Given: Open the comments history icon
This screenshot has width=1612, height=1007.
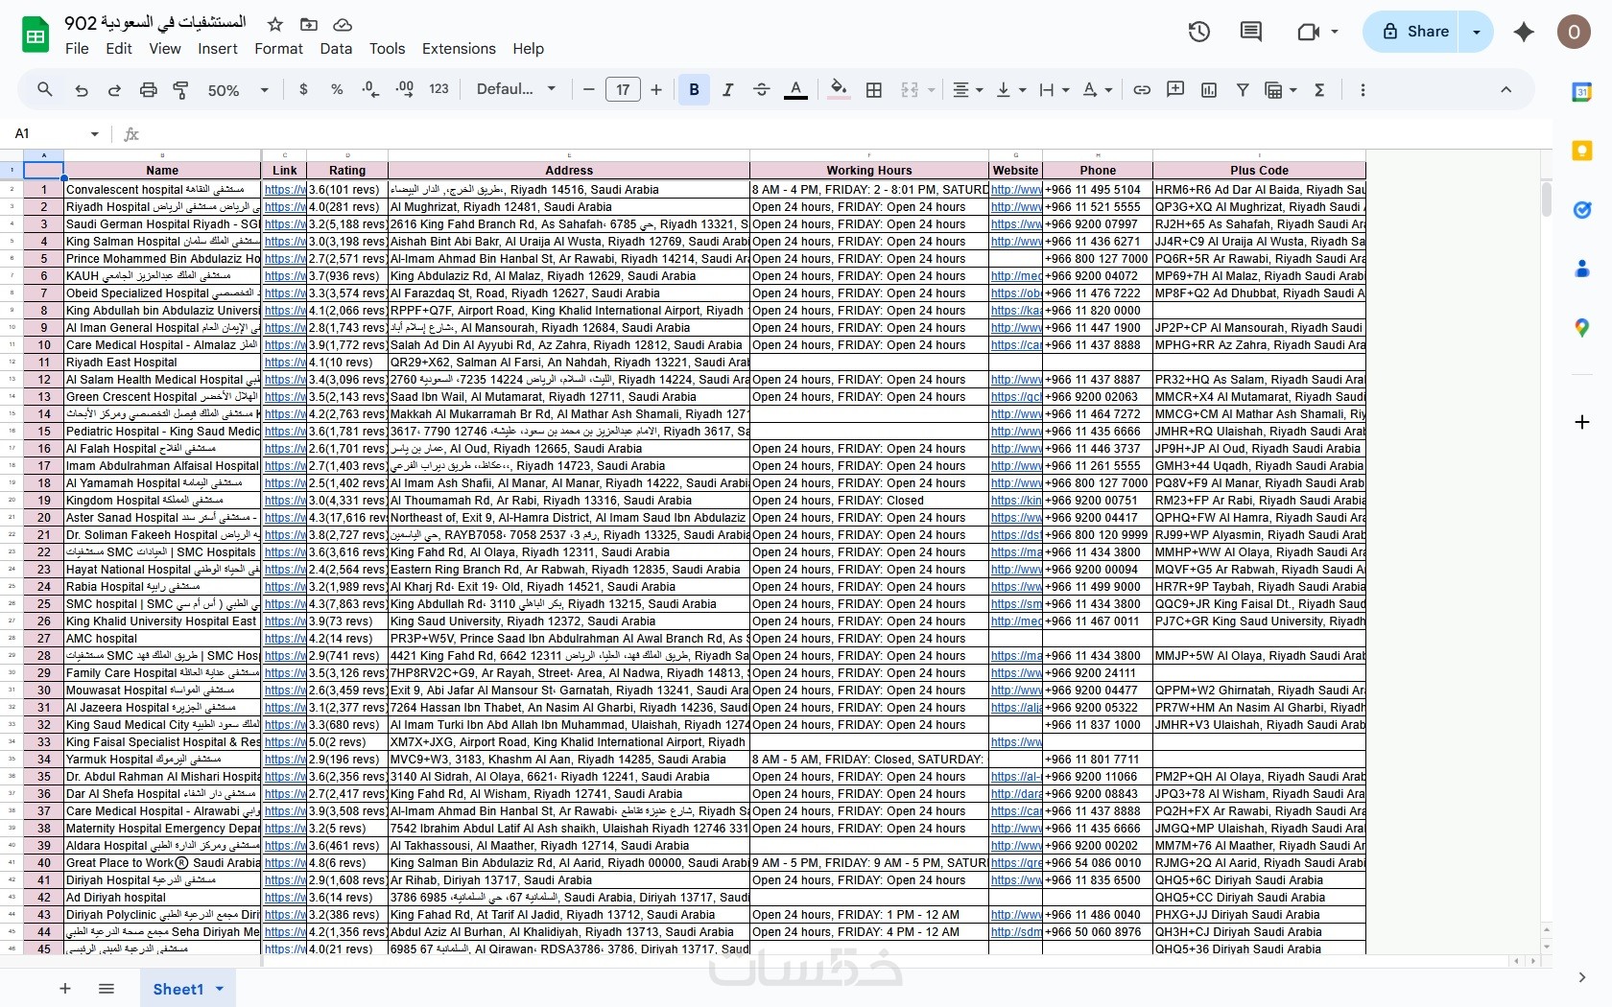Looking at the screenshot, I should click(1250, 32).
